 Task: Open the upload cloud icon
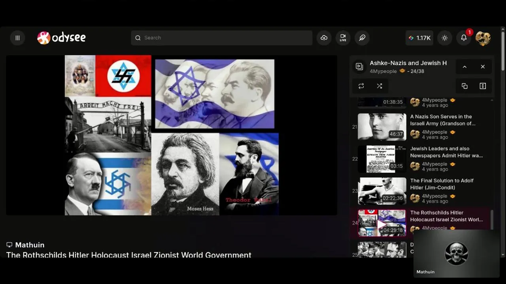click(x=324, y=38)
